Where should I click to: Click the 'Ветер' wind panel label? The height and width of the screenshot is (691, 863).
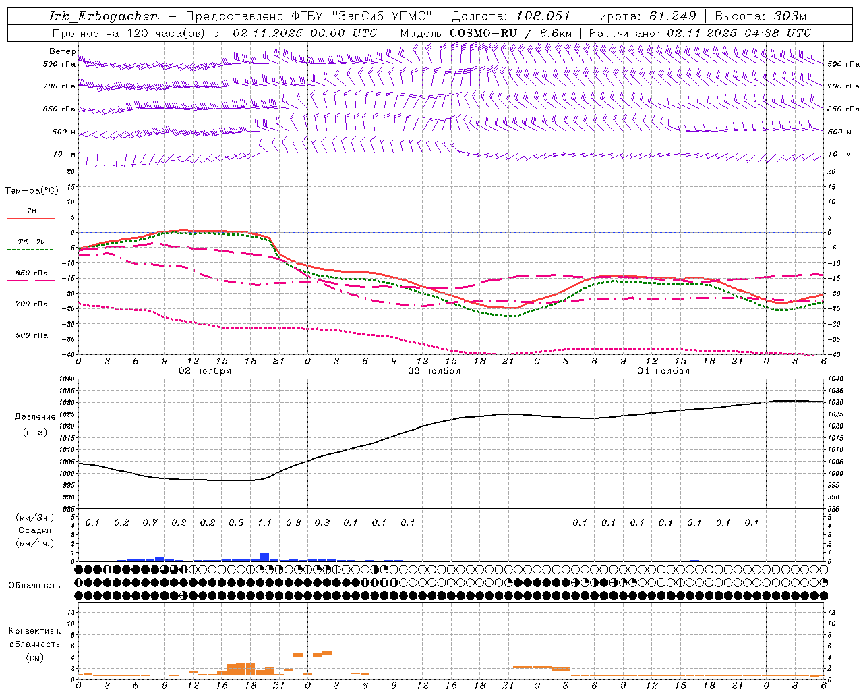[62, 51]
